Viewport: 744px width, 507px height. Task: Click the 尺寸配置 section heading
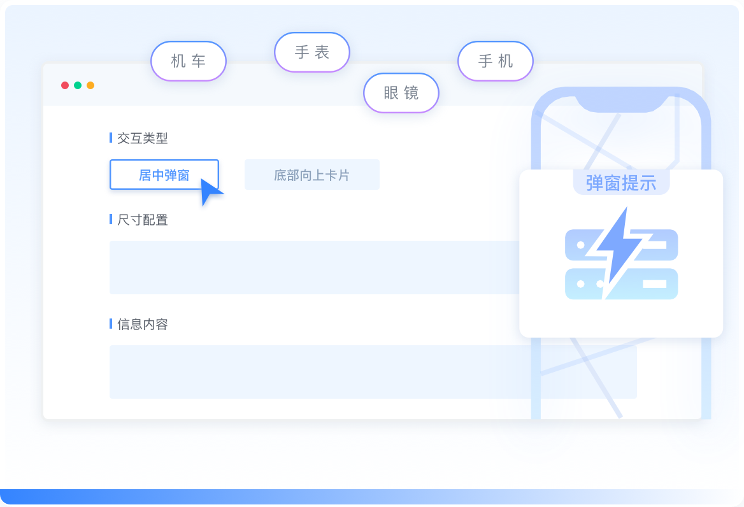coord(142,220)
